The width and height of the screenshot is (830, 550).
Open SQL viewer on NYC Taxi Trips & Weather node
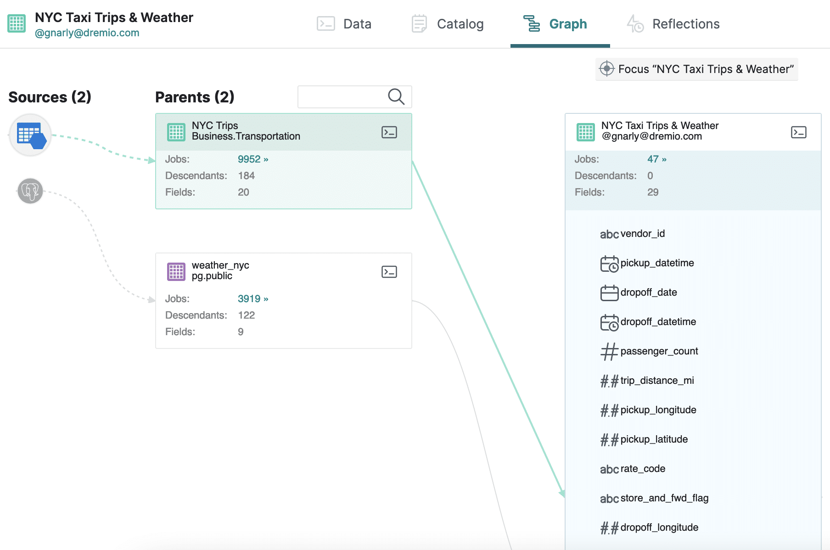tap(798, 132)
